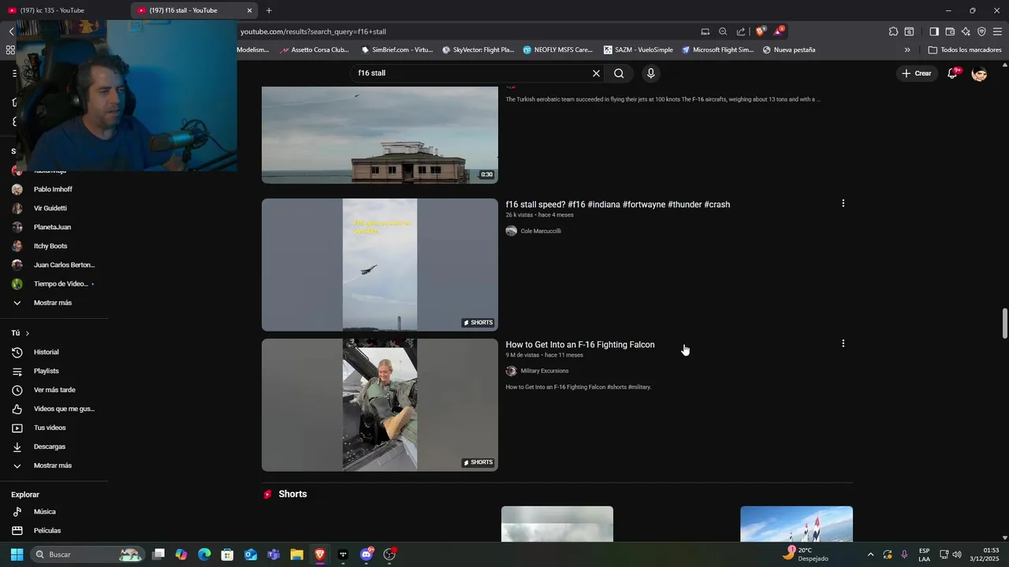
Task: Expand 'Mostrar más' below Descargas
Action: coord(54,465)
